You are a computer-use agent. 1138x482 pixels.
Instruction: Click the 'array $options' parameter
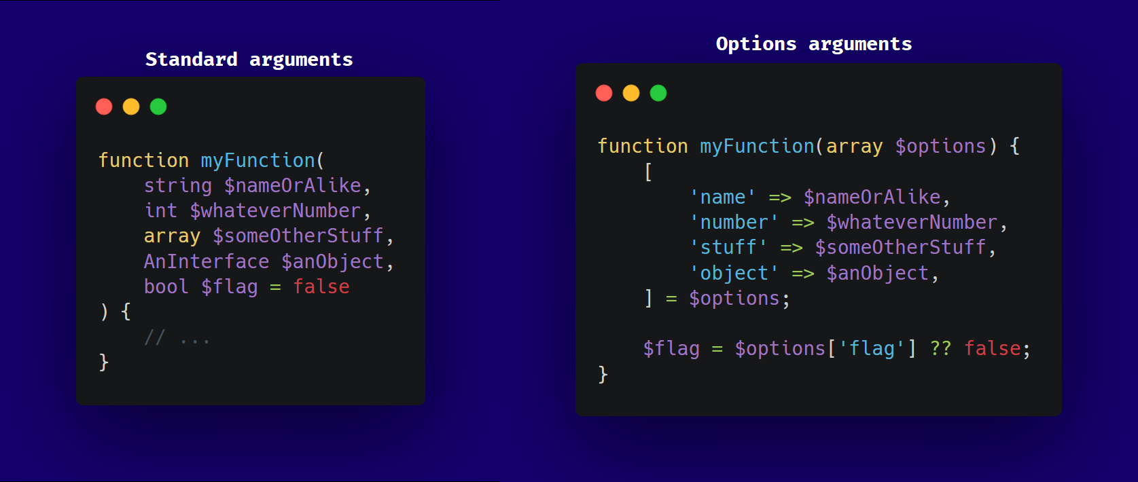[x=906, y=146]
